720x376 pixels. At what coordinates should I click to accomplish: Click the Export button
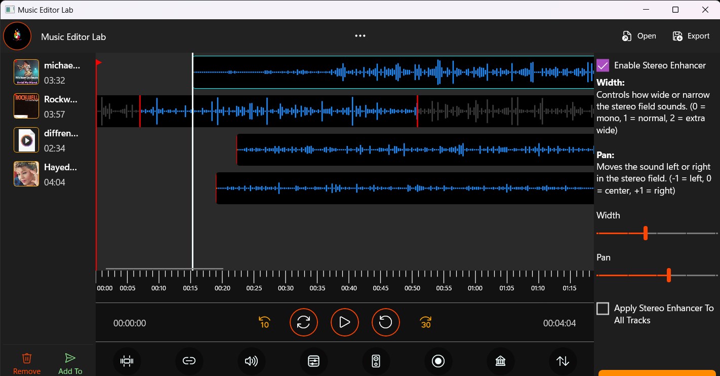pos(691,35)
